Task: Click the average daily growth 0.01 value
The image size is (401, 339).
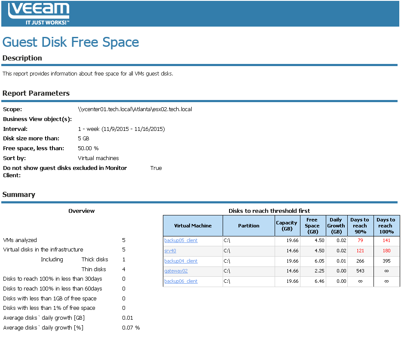Action: (x=128, y=318)
